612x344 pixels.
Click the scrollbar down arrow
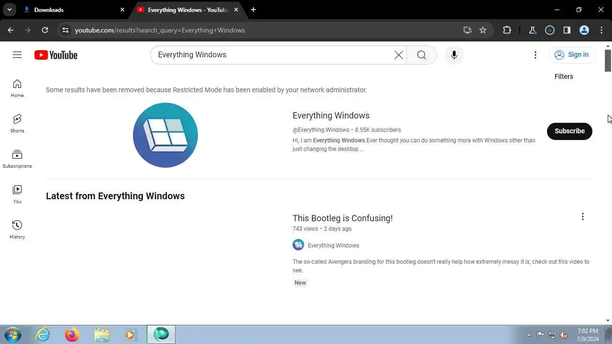[608, 321]
